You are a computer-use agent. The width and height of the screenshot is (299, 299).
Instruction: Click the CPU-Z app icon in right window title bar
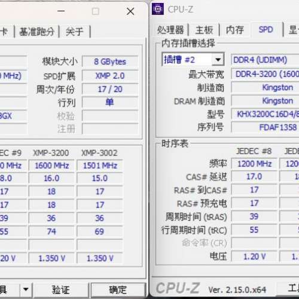click(158, 9)
